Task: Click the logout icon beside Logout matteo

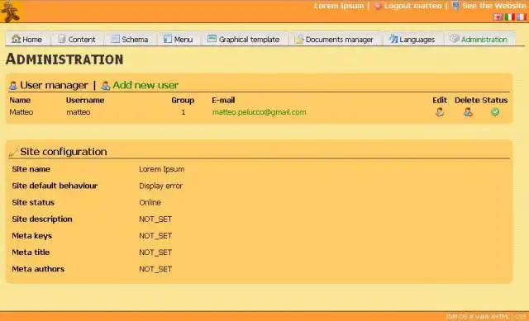Action: pyautogui.click(x=378, y=6)
